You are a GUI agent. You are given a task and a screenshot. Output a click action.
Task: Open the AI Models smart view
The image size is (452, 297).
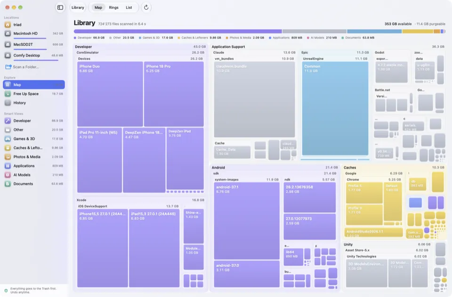(34, 175)
